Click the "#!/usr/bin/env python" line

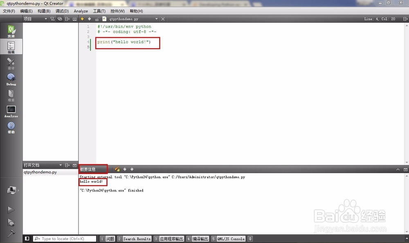pos(124,27)
